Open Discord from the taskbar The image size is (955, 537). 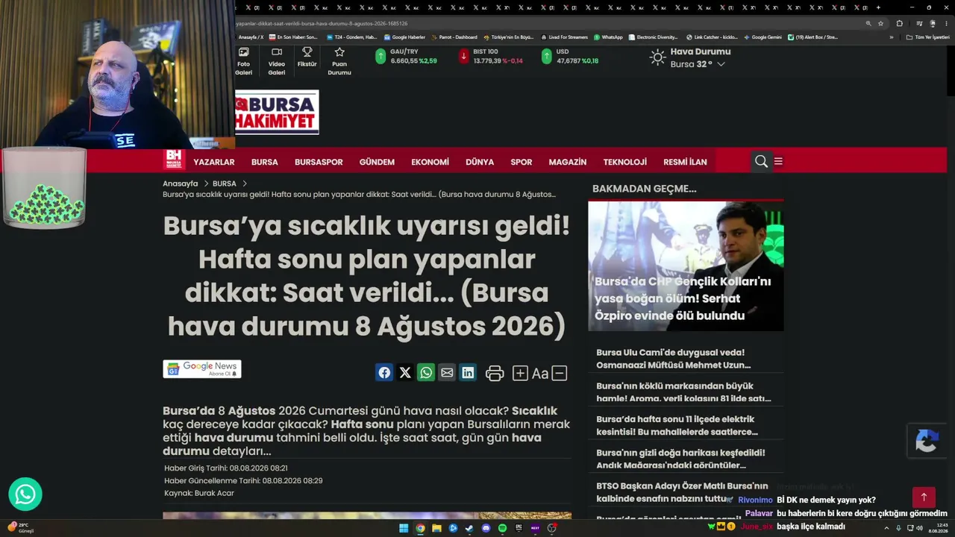(x=486, y=528)
